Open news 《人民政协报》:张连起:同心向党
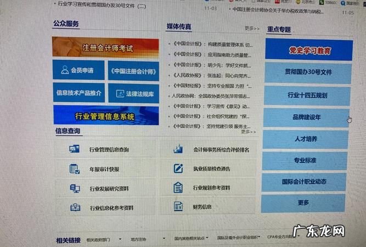Viewport: 366px width, 247px height. coord(212,75)
